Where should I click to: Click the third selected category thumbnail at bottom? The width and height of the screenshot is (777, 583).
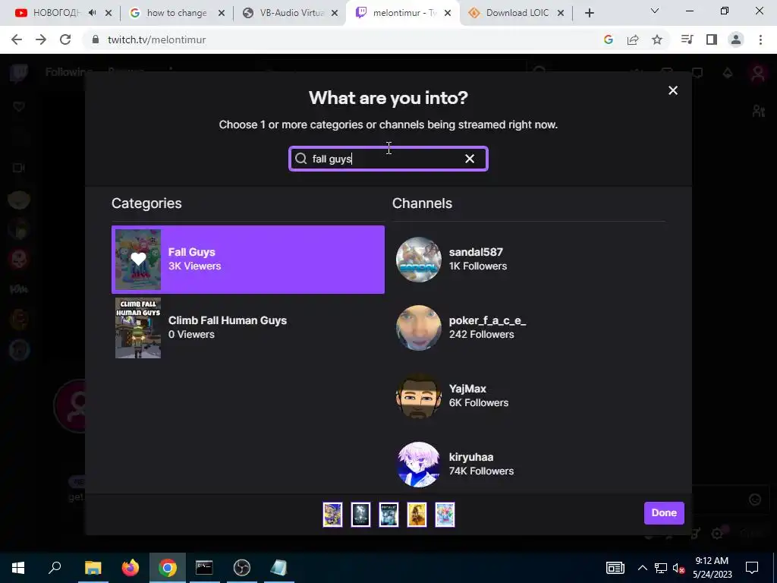388,514
